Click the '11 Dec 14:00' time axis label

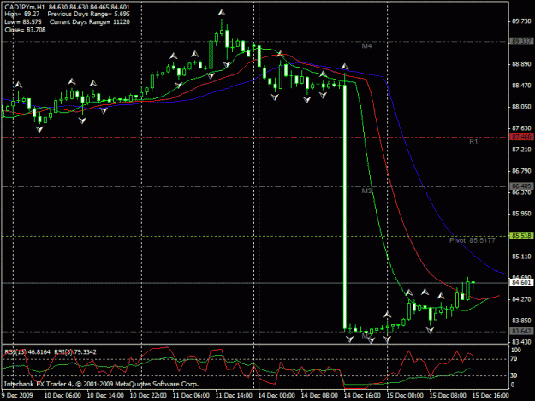(x=234, y=396)
